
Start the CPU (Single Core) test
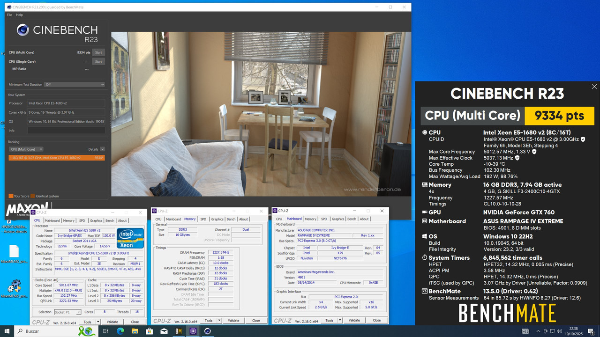coord(98,61)
